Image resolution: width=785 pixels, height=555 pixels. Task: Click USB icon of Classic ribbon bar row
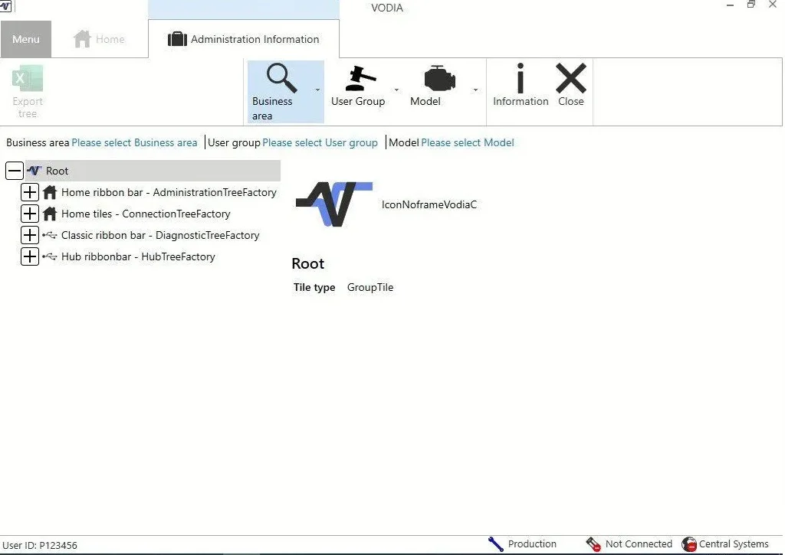[50, 235]
